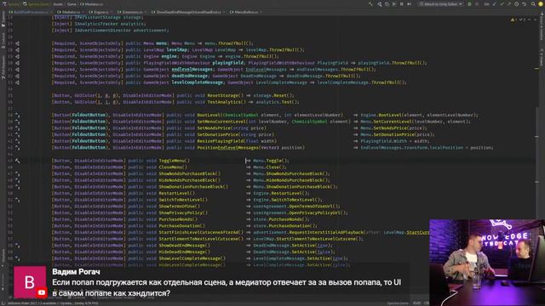Click the Build hammer icon in toolbar
Image resolution: width=545 pixels, height=306 pixels.
pyautogui.click(x=370, y=4)
